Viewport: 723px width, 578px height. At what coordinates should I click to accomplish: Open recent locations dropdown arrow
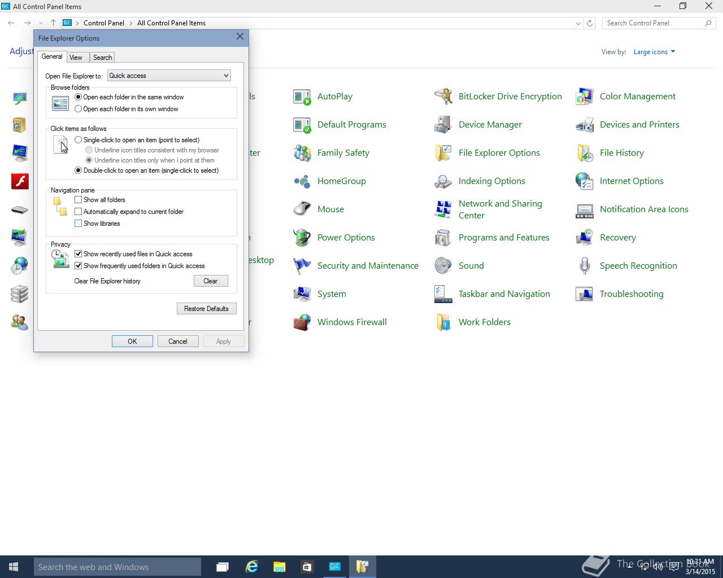click(40, 23)
